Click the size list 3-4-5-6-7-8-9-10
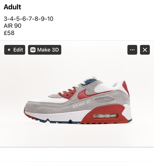 coord(29,19)
